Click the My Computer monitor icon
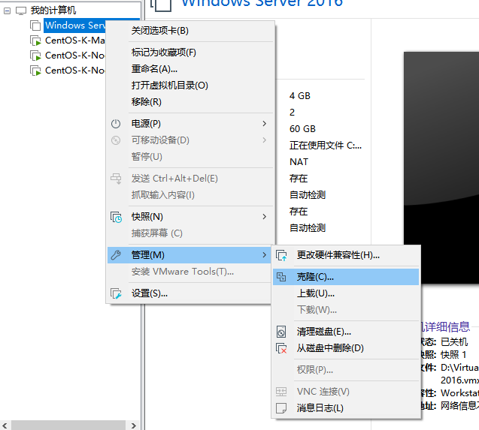479x430 pixels. 21,11
